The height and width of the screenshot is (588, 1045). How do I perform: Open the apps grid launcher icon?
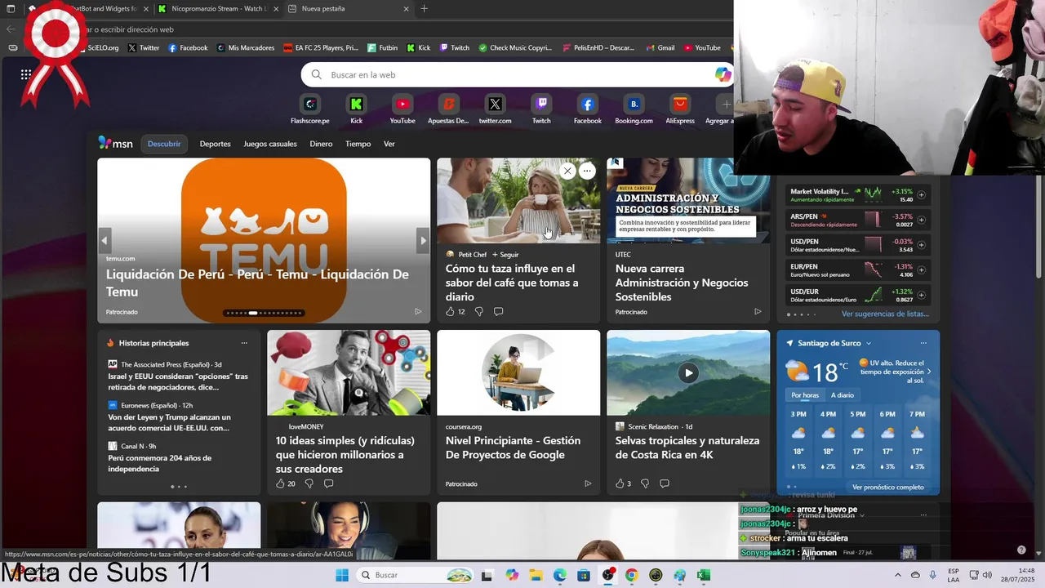pyautogui.click(x=26, y=74)
